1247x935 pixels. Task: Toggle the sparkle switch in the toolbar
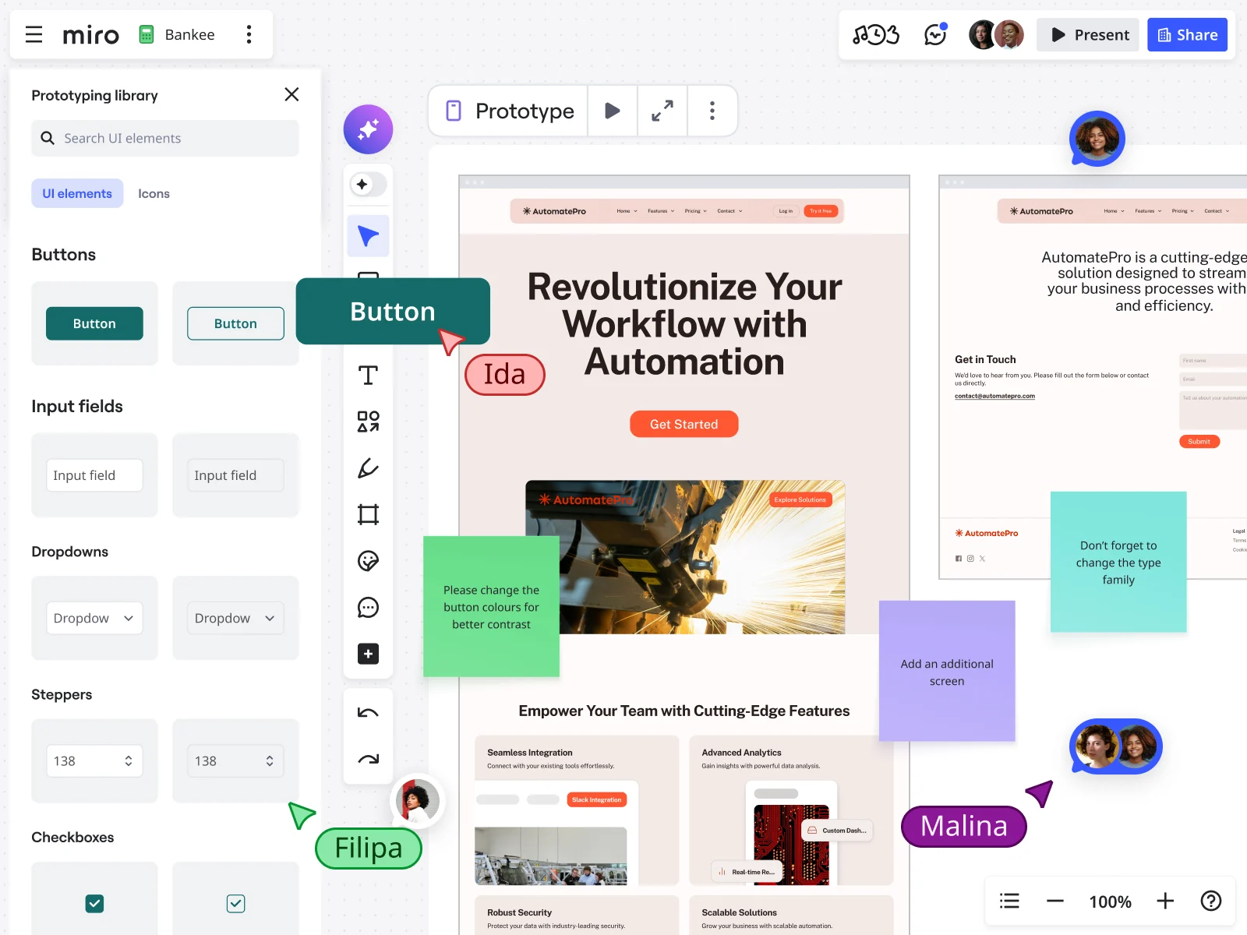[x=368, y=185]
